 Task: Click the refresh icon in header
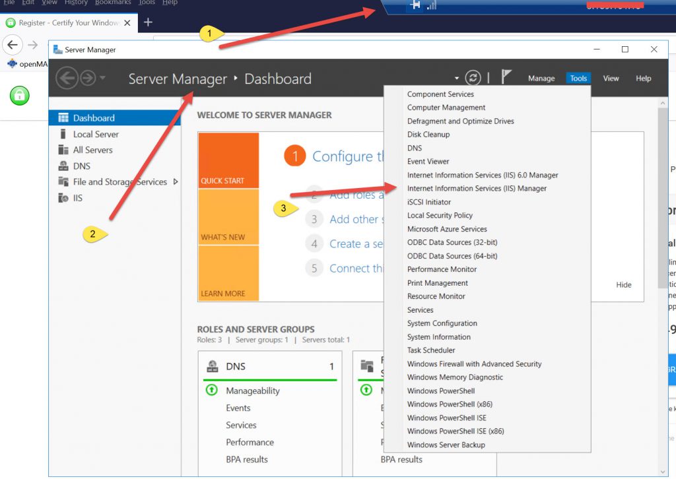click(x=473, y=78)
